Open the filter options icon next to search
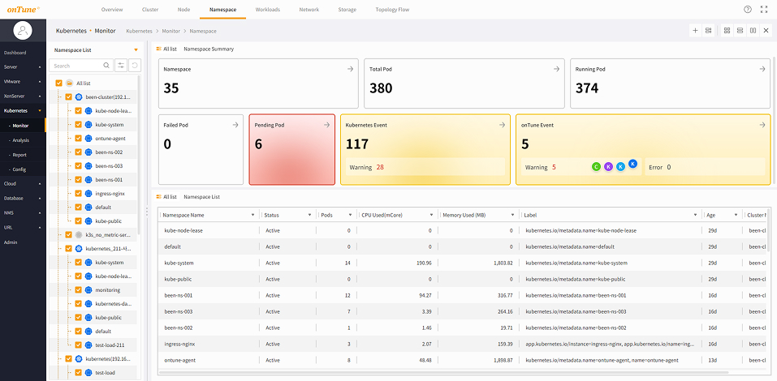The width and height of the screenshot is (777, 381). (x=121, y=66)
